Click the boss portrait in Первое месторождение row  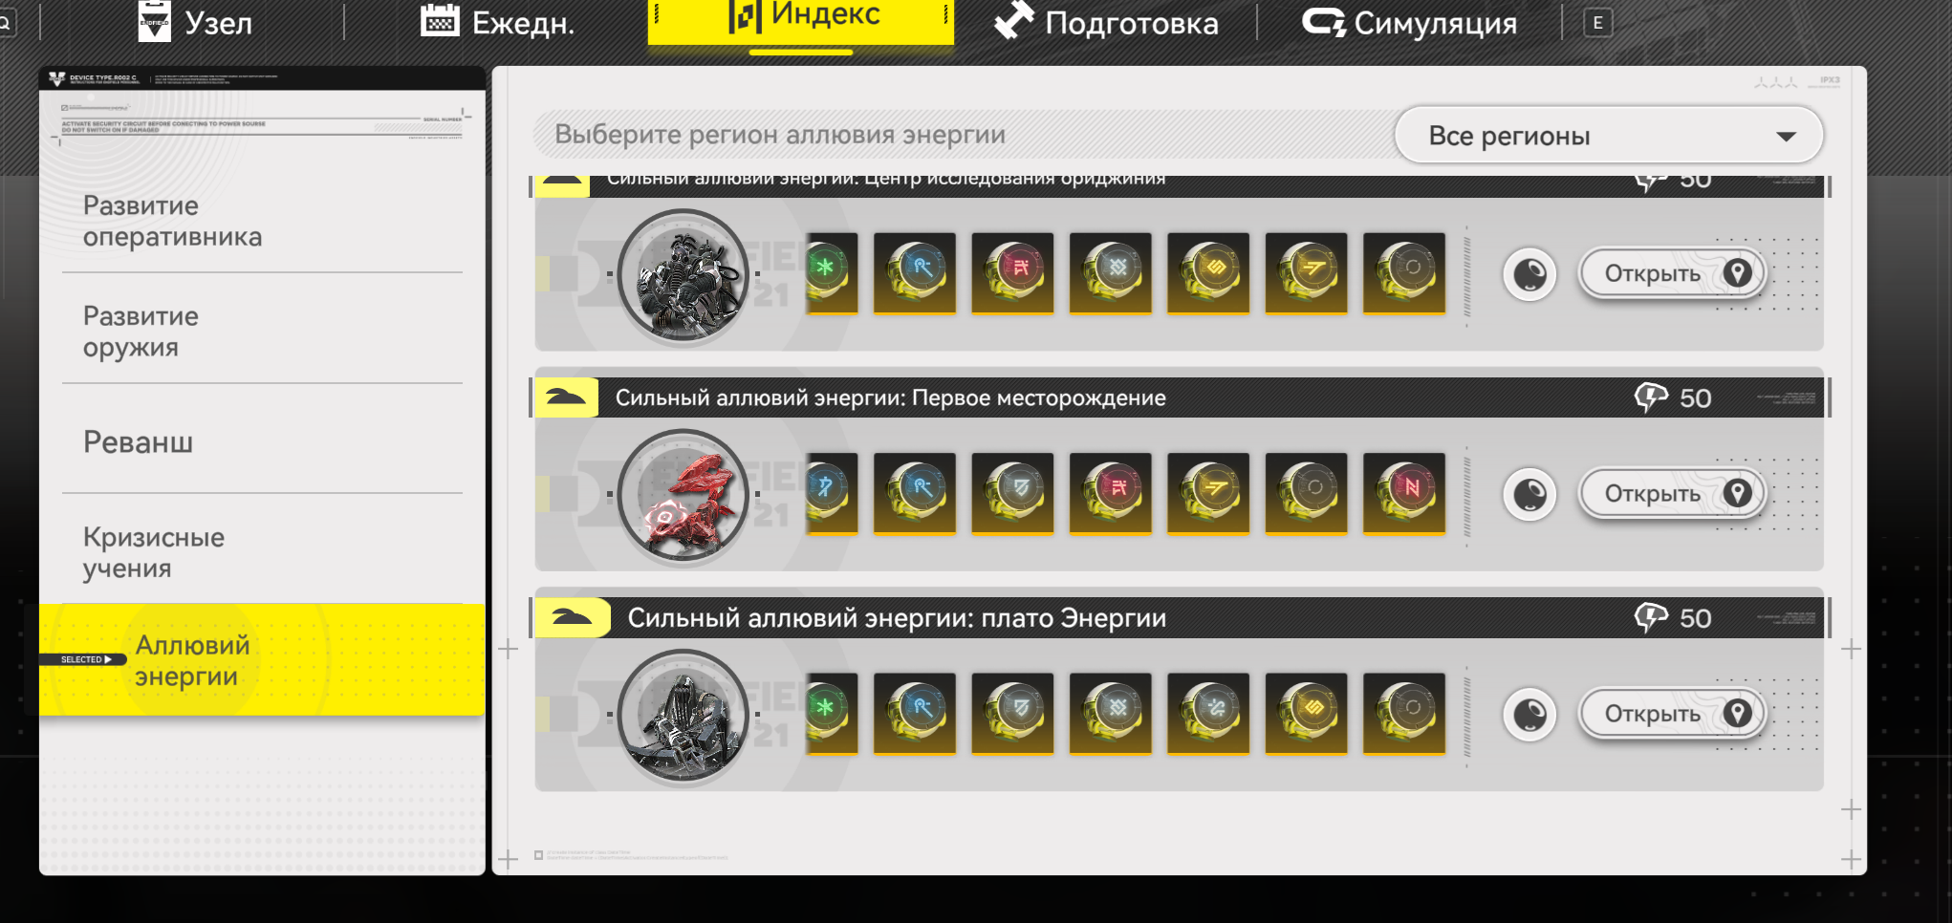click(683, 495)
